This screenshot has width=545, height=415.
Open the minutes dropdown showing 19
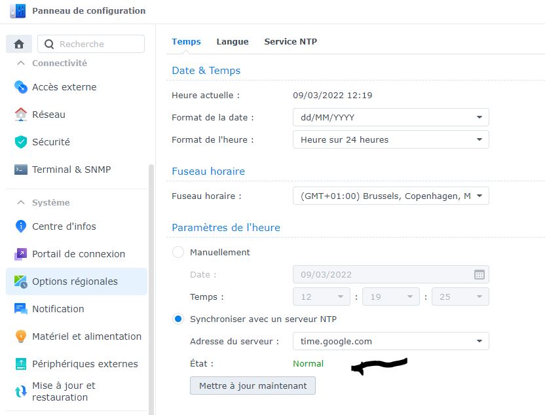(391, 297)
